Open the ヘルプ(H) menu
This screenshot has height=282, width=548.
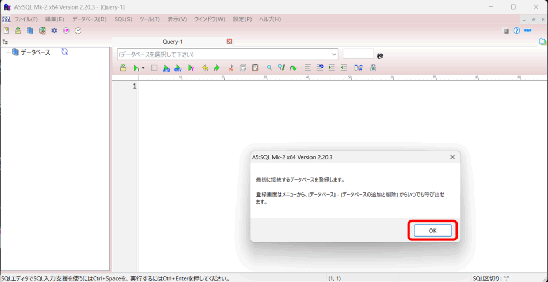click(270, 19)
